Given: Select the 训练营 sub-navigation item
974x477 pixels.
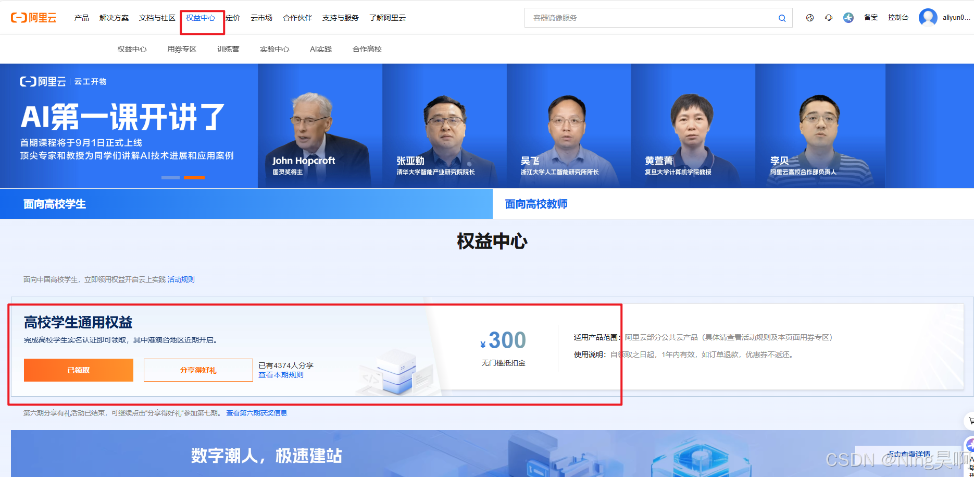Looking at the screenshot, I should (x=228, y=49).
